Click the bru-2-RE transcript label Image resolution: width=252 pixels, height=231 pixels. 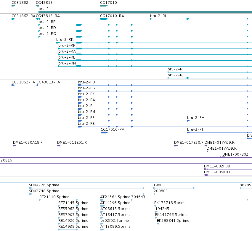click(x=47, y=22)
